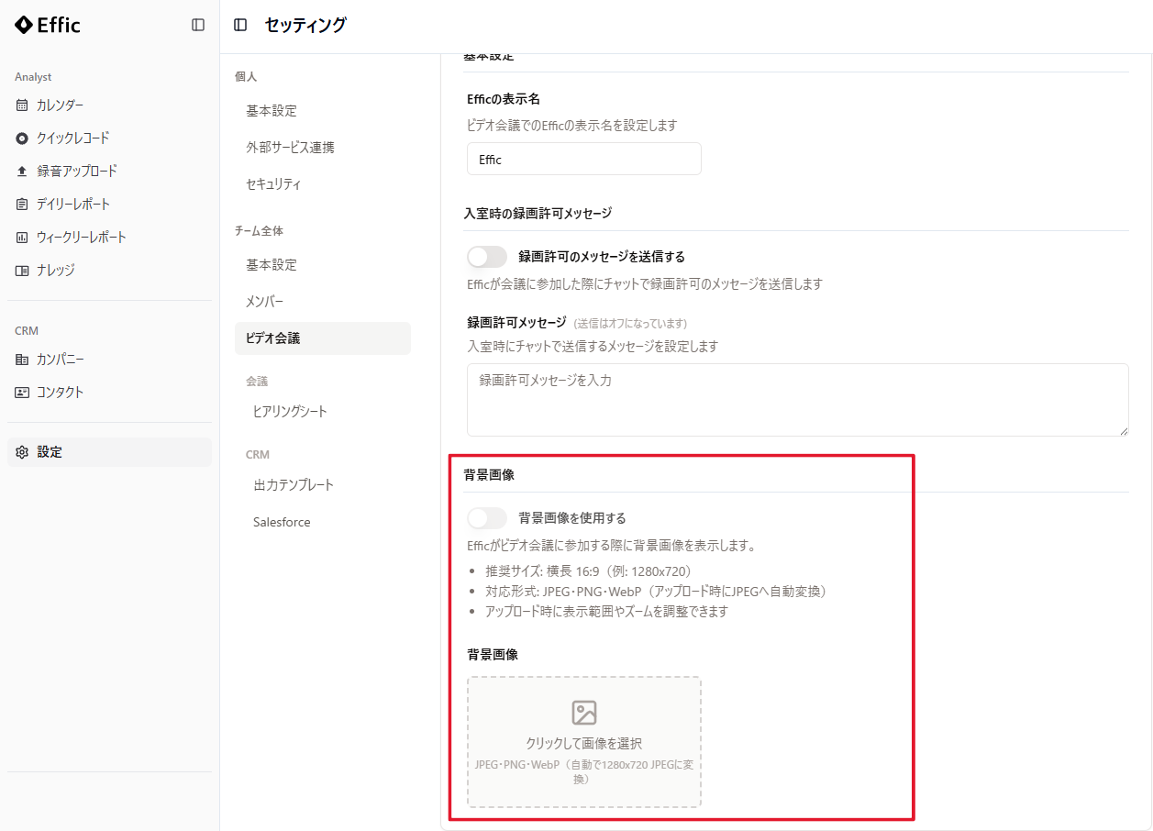Screen dimensions: 1153x831
Task: Select 設定 in the left sidebar
Action: coord(109,452)
